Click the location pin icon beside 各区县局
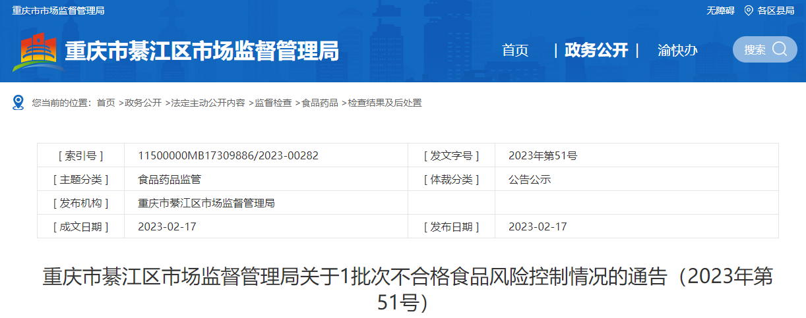 point(748,11)
